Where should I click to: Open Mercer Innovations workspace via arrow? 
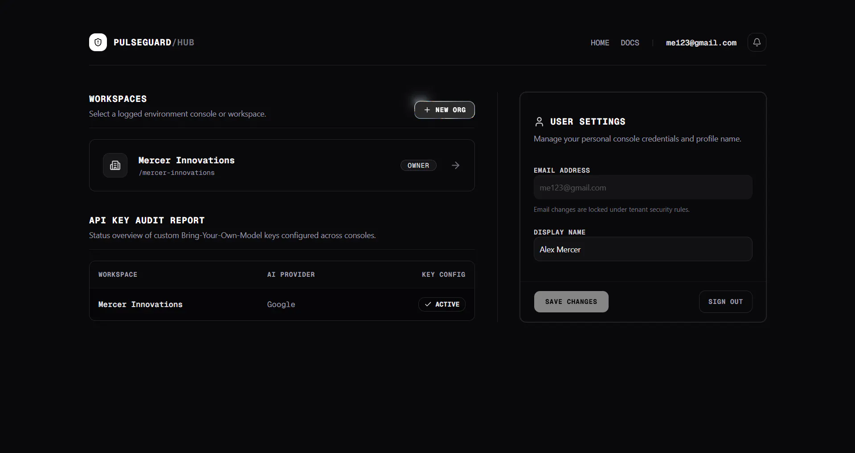point(455,166)
